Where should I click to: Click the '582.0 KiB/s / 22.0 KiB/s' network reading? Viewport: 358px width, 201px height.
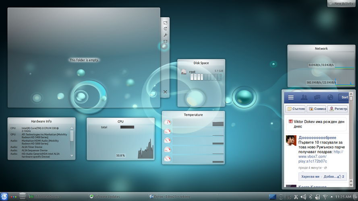coord(321,82)
